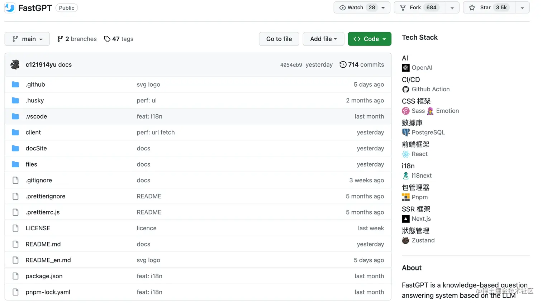Screen dimensions: 542x303
Task: Click the Next.js logo icon
Action: pos(406,219)
